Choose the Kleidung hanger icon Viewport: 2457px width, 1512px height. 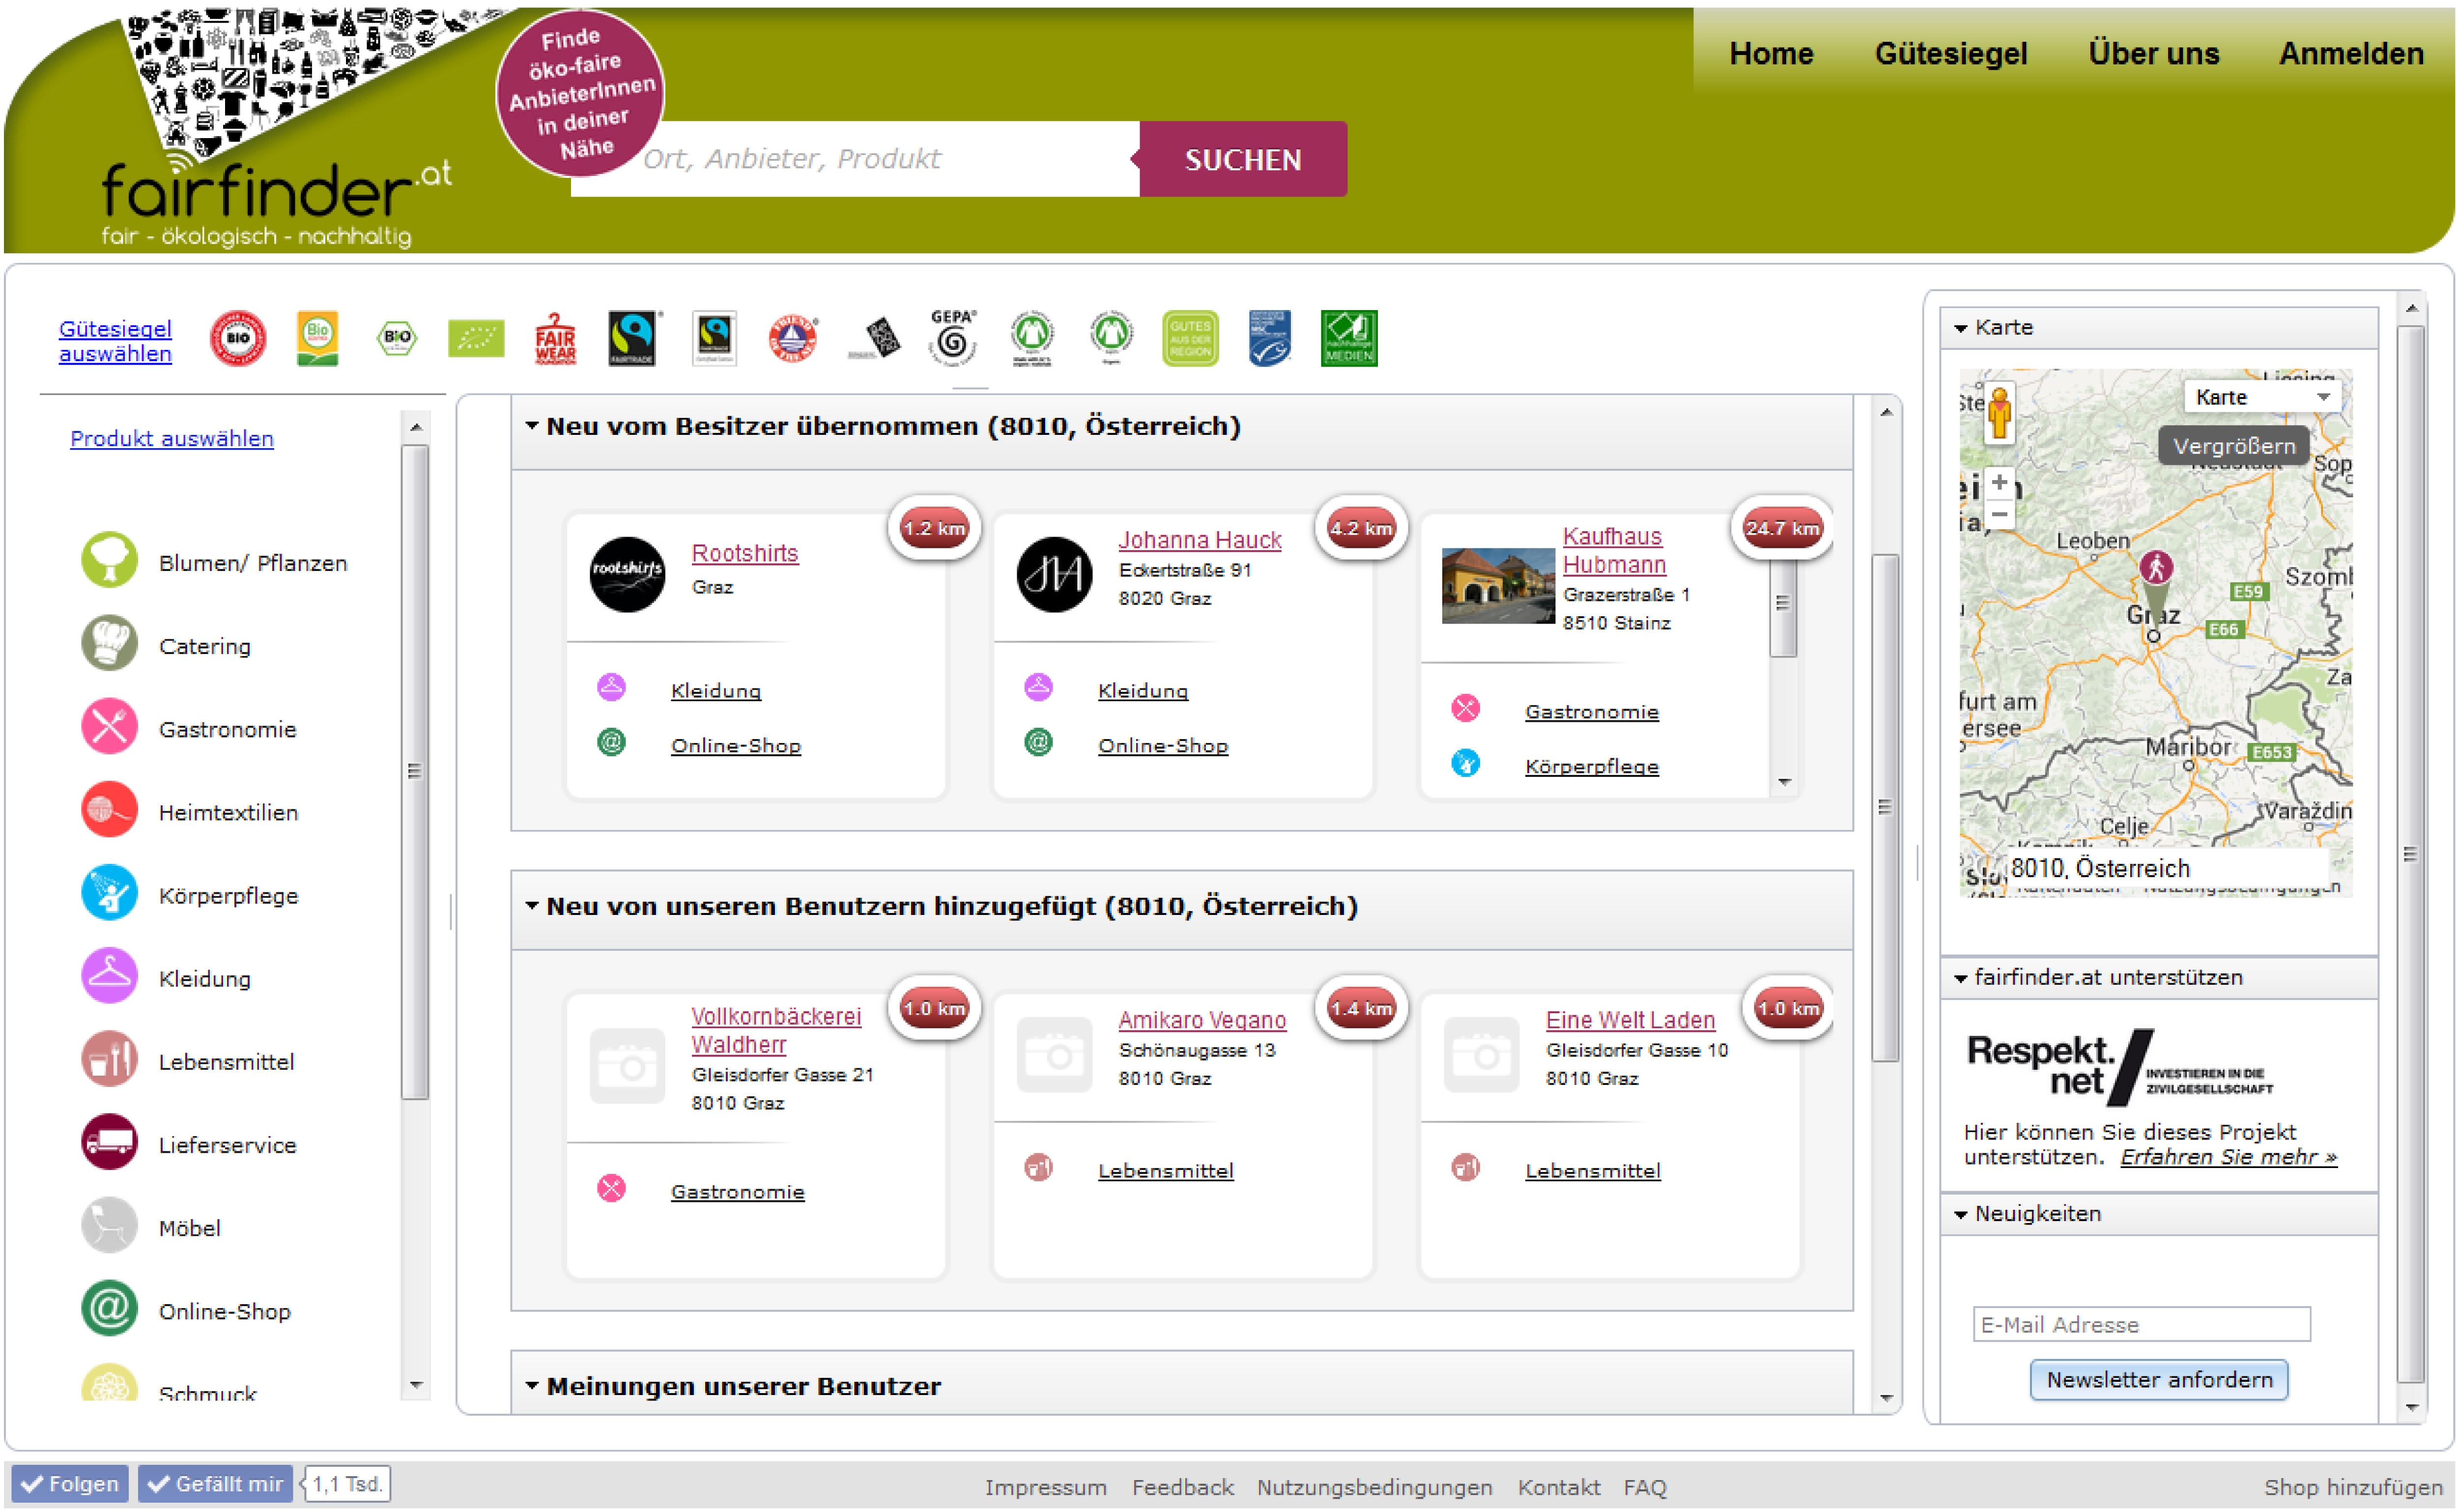[x=109, y=977]
